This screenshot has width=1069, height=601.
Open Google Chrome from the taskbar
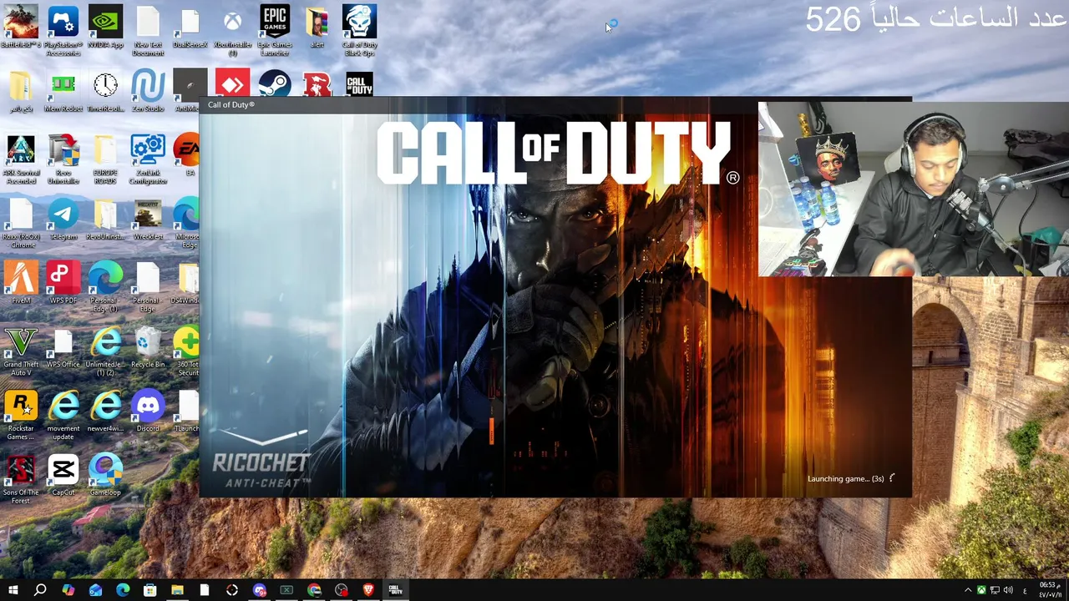[x=314, y=590]
